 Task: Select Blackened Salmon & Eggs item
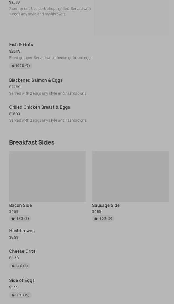[x=36, y=80]
